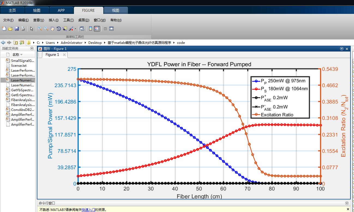The image size is (354, 212).
Task: Navigate to Desktop in the address path
Action: (95, 43)
